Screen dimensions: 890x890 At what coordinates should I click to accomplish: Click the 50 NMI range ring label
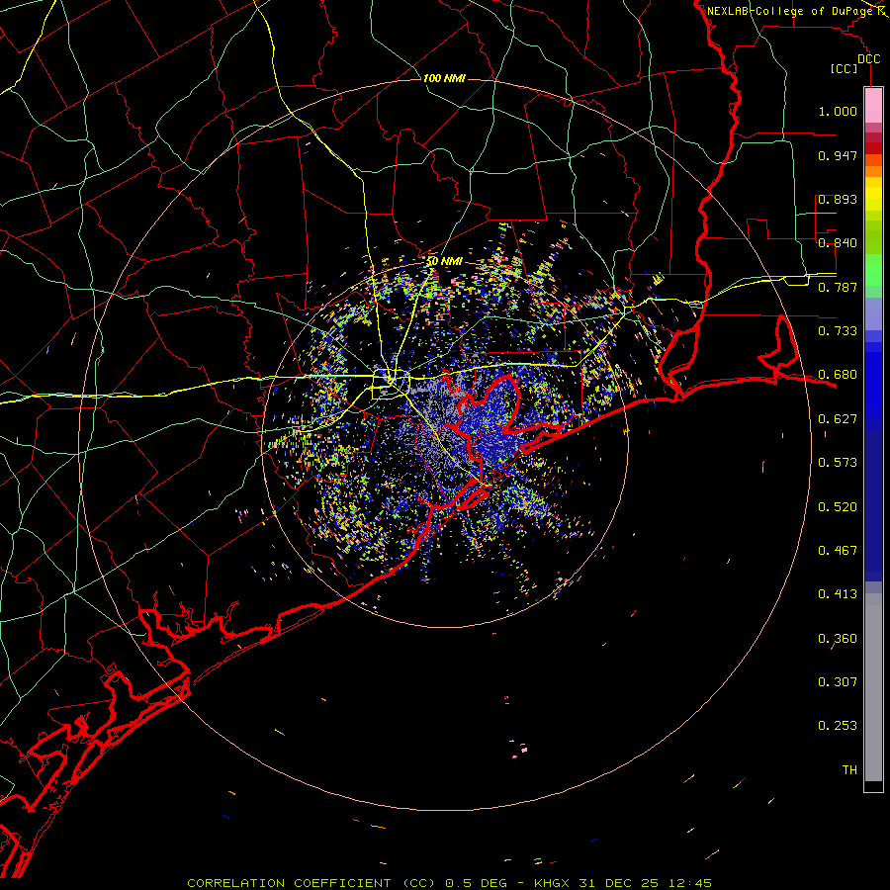[444, 262]
